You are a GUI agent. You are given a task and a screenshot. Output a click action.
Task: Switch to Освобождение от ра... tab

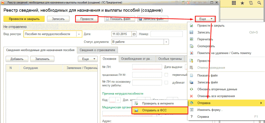tap(137, 59)
